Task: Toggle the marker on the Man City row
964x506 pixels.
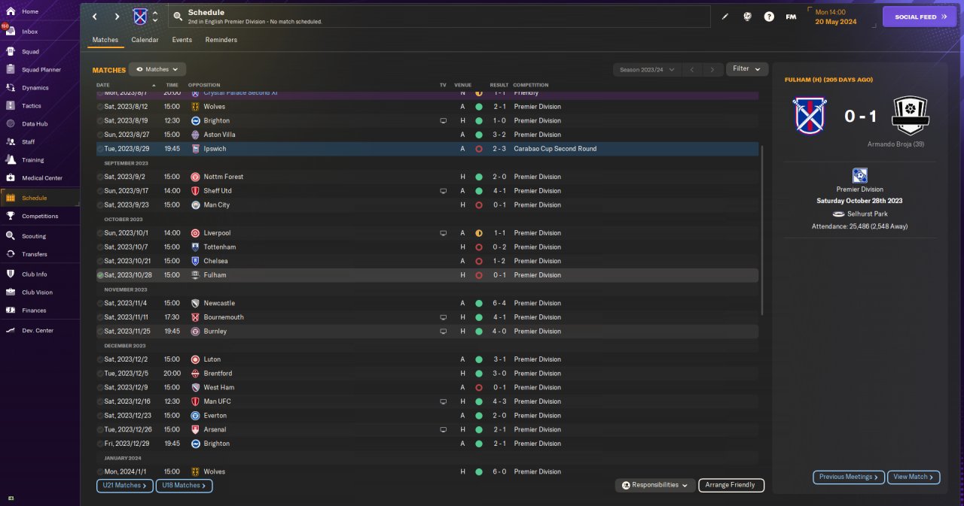Action: [x=100, y=205]
